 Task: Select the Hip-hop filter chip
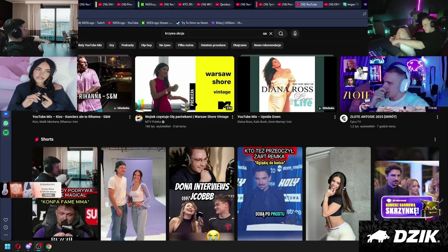tap(146, 45)
